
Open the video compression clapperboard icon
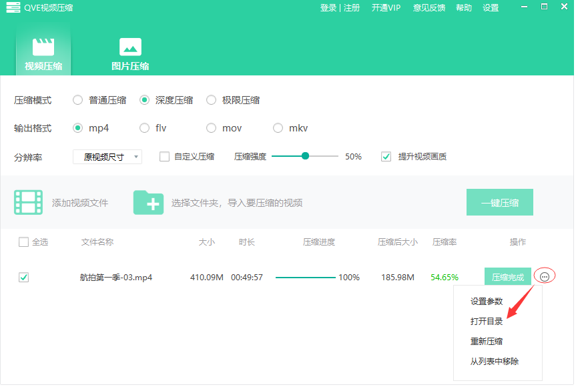(x=43, y=47)
